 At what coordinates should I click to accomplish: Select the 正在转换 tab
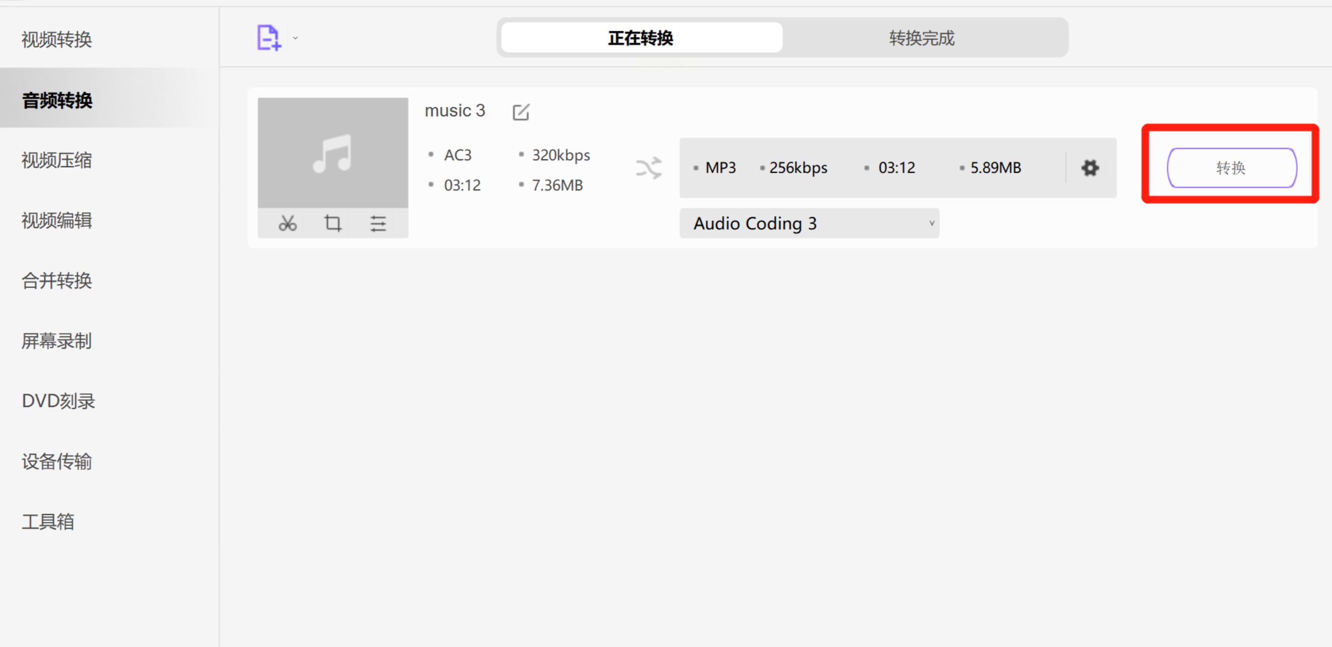tap(641, 38)
